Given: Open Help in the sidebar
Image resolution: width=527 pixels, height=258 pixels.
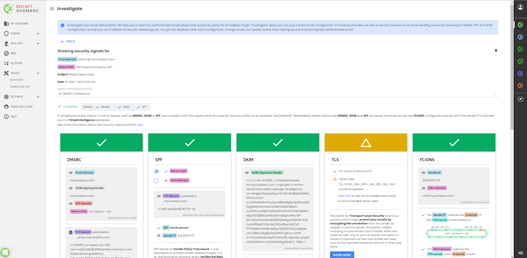Looking at the screenshot, I should (14, 117).
